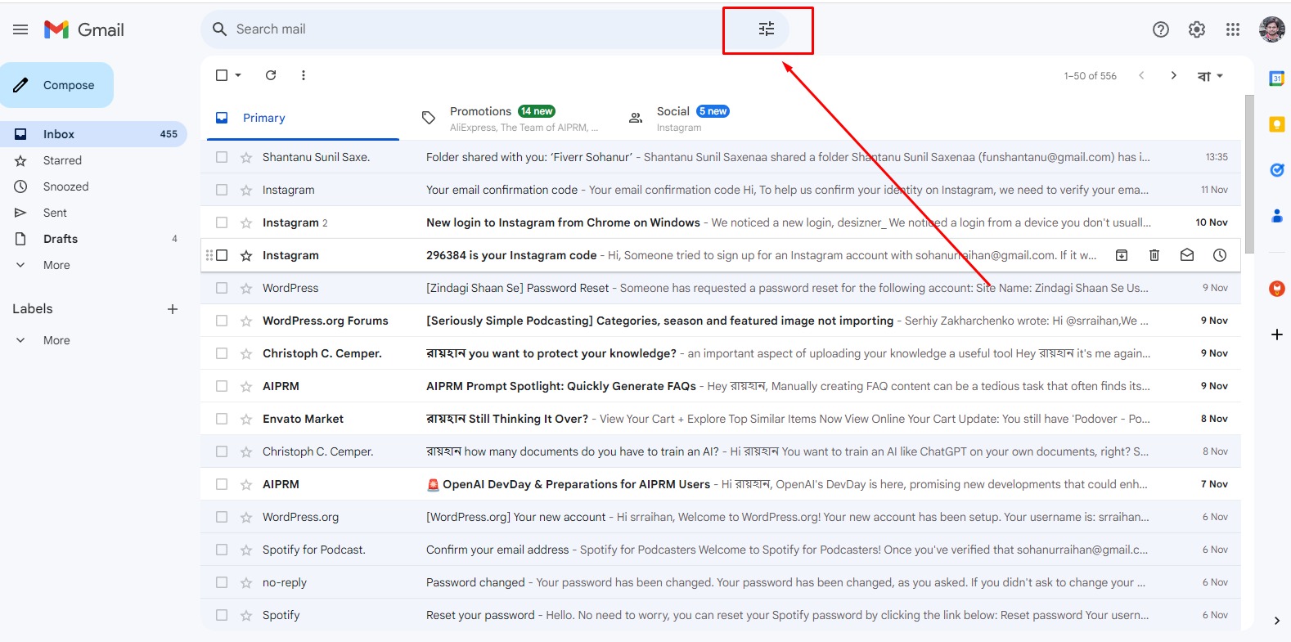
Task: Show search options filter icon
Action: [767, 29]
